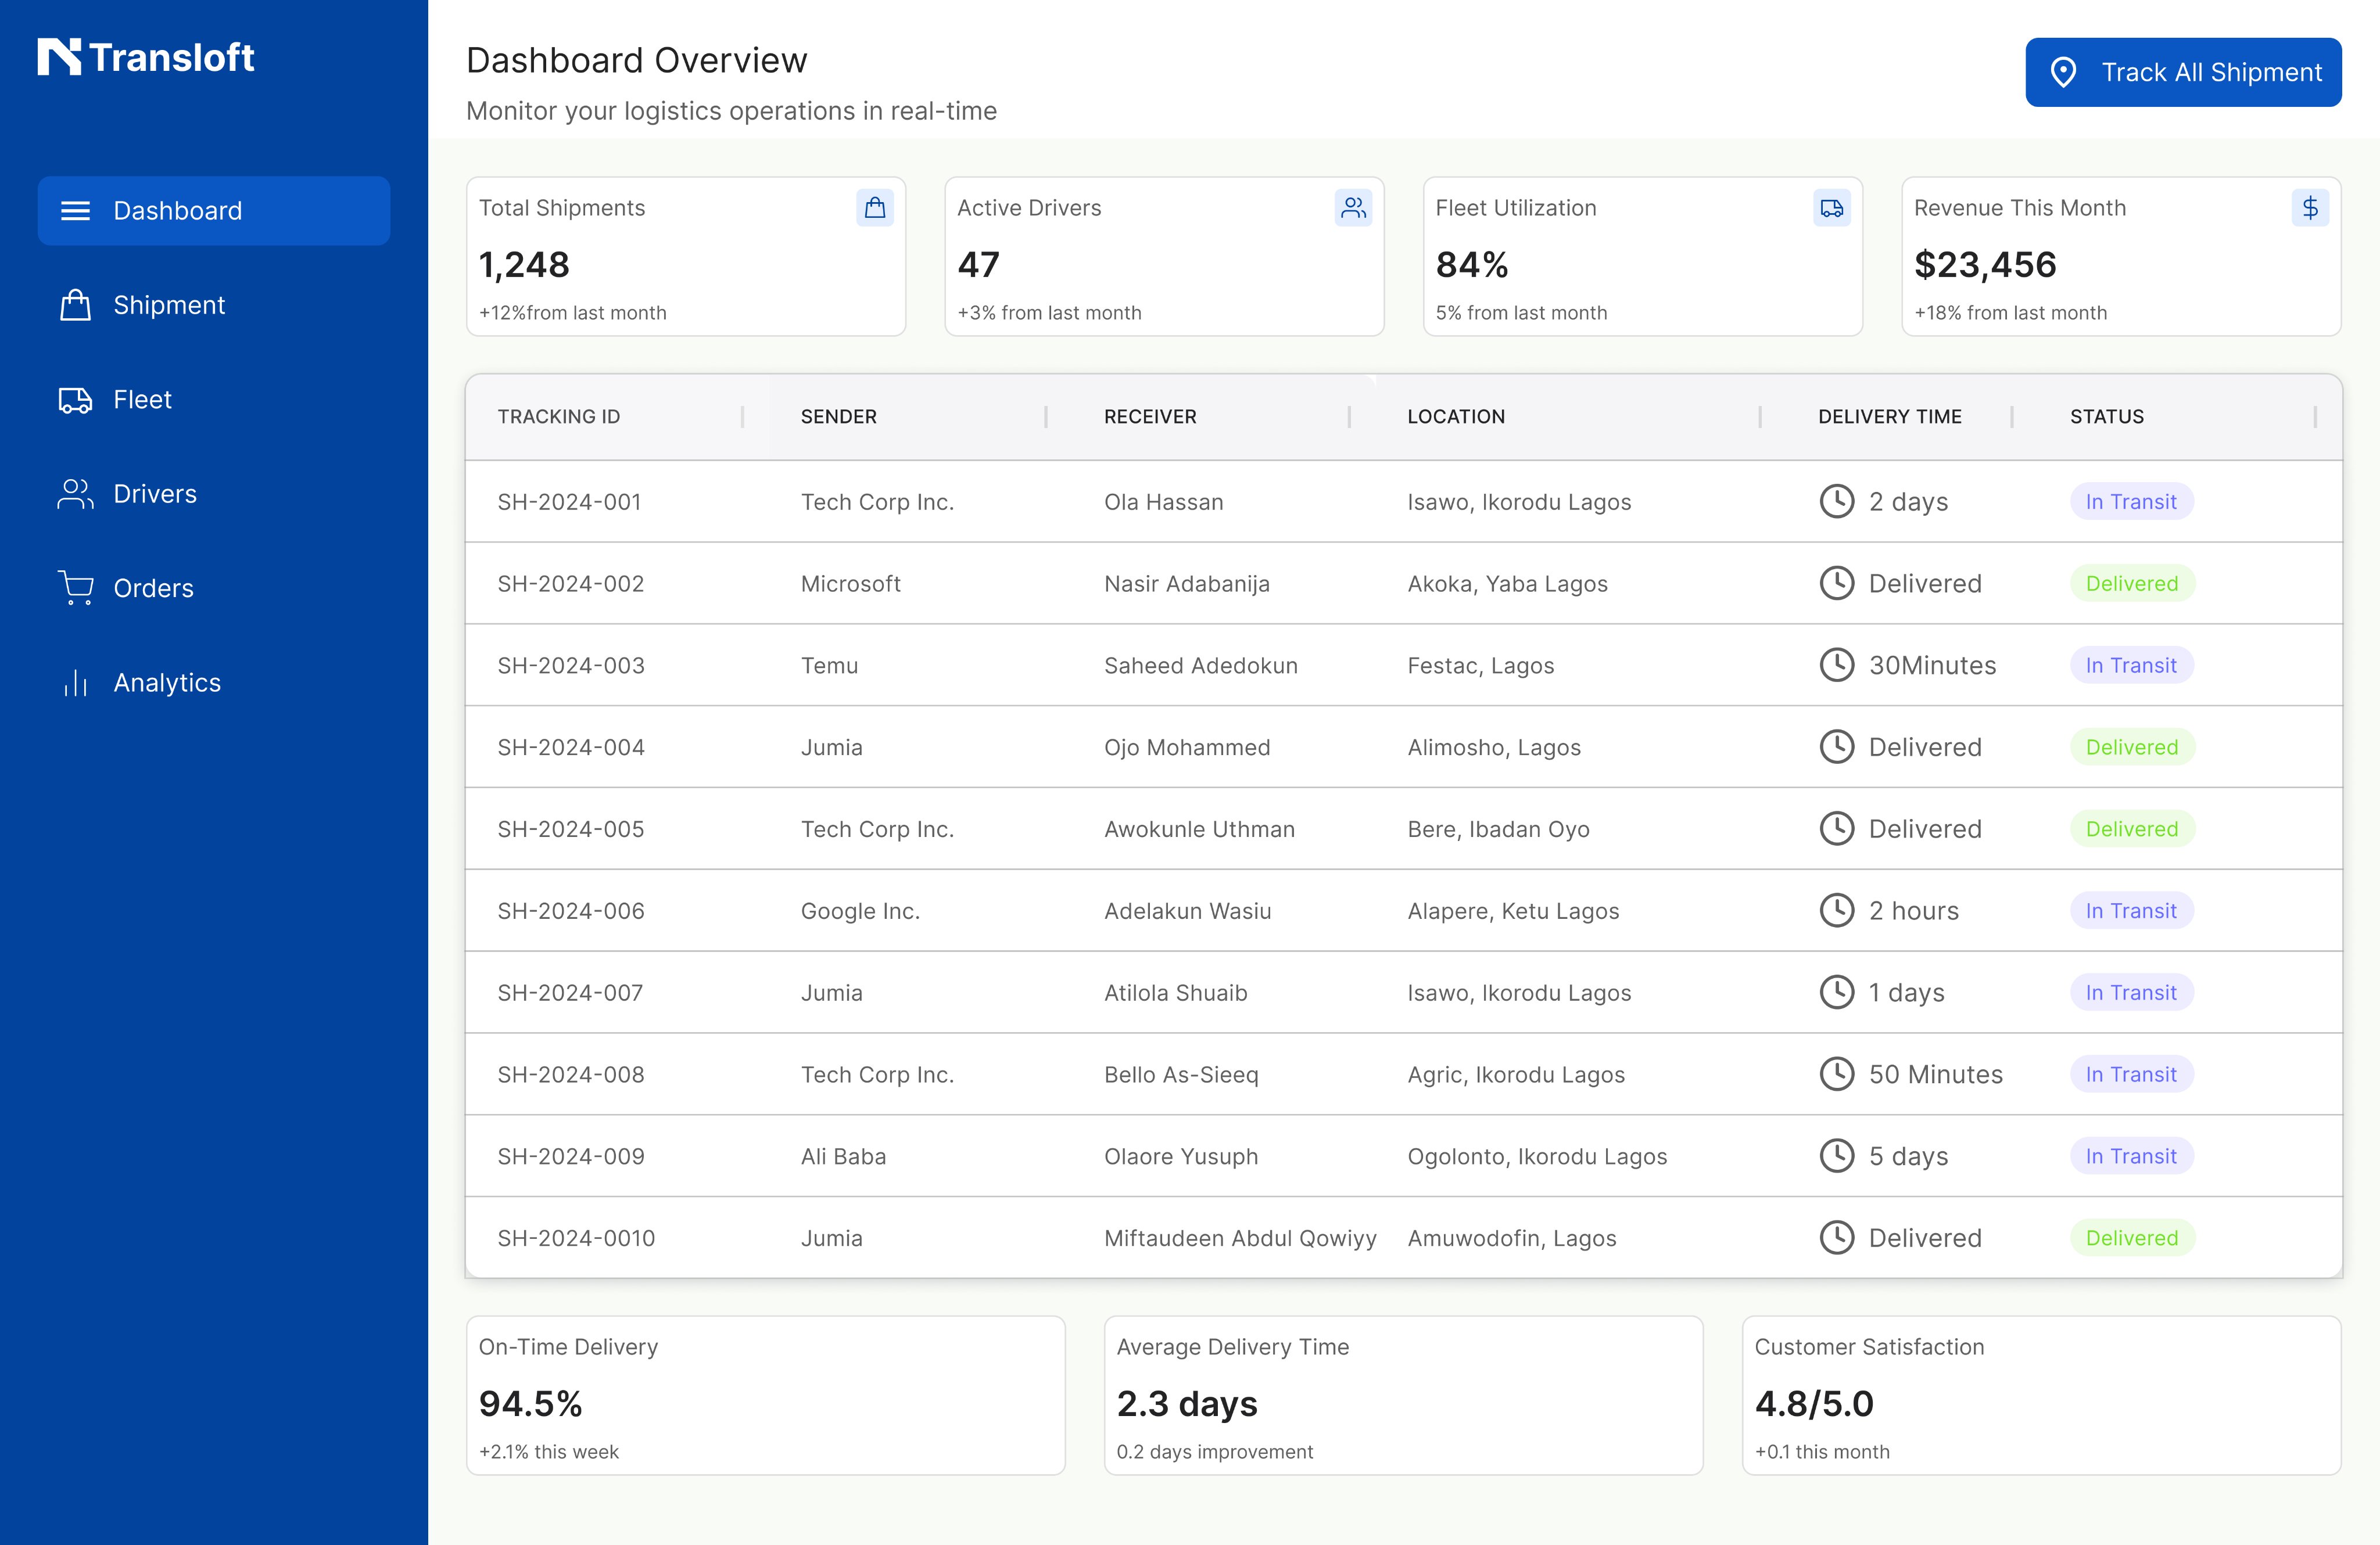Screen dimensions: 2380x1545
Task: Click the DELIVERY TIME column header
Action: pos(1889,416)
